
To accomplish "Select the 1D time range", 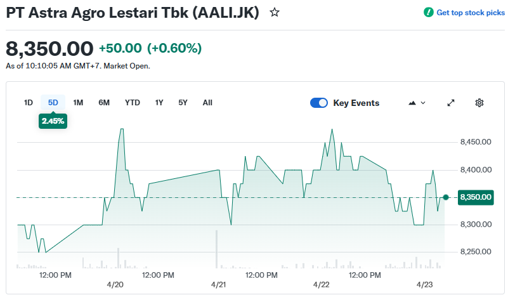I will click(29, 103).
